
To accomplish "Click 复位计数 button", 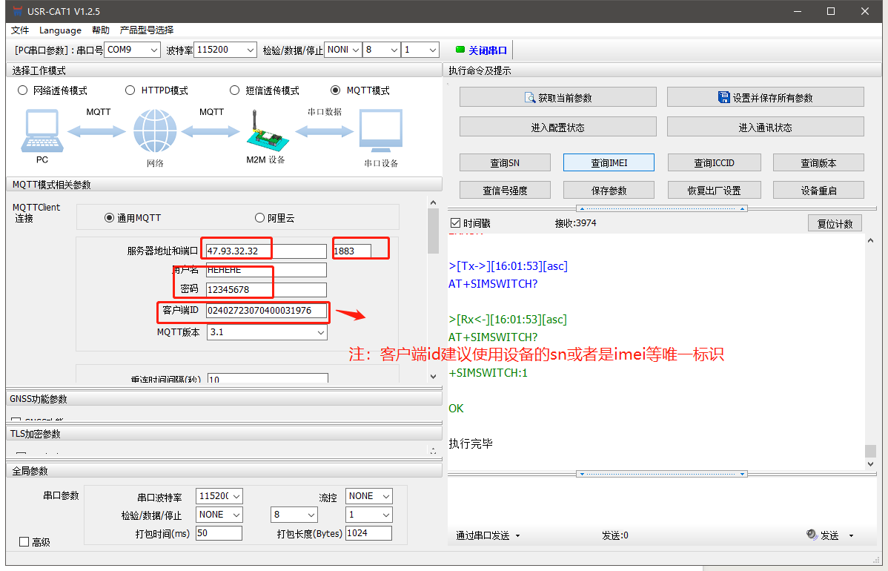I will click(835, 223).
